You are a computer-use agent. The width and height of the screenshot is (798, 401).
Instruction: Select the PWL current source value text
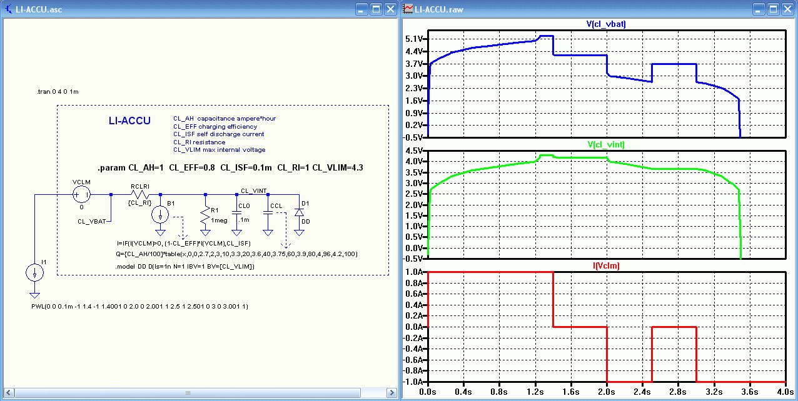click(140, 307)
